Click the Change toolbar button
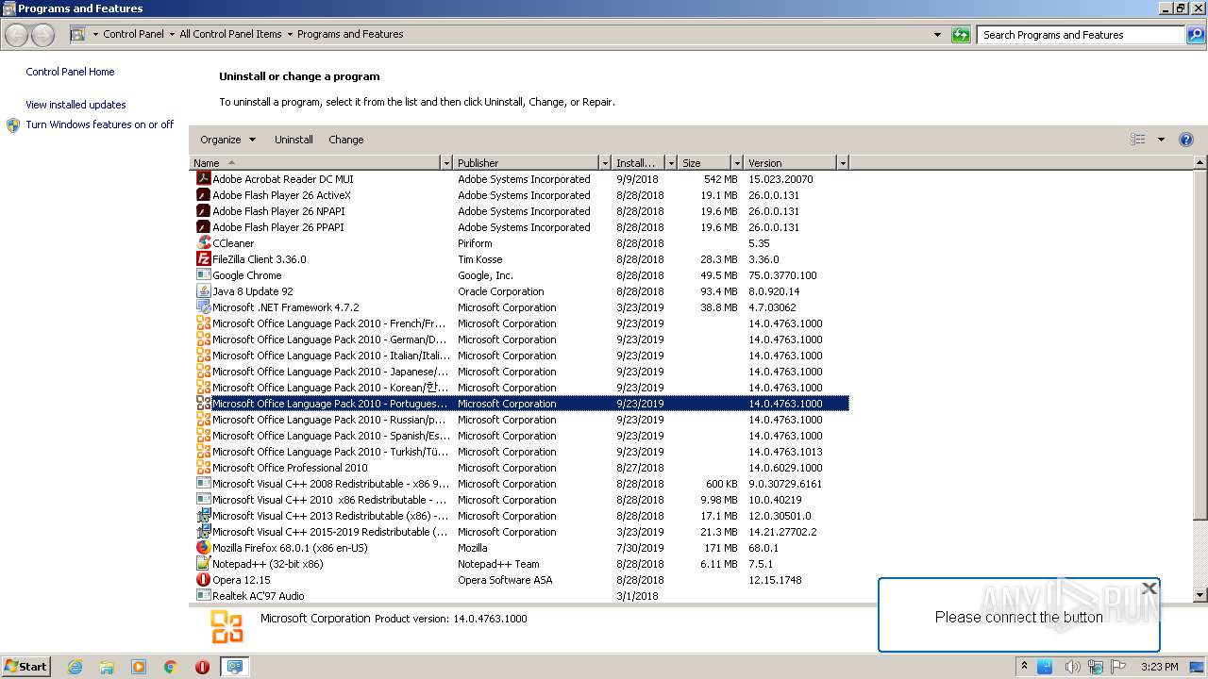The height and width of the screenshot is (679, 1208). click(345, 140)
